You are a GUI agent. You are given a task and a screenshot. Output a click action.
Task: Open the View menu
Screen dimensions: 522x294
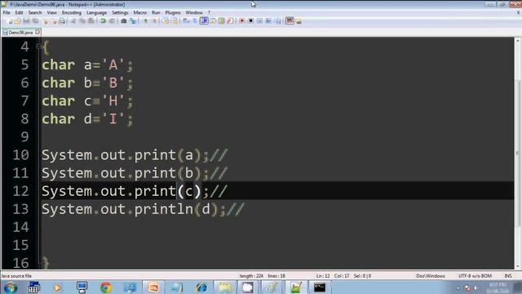(51, 12)
